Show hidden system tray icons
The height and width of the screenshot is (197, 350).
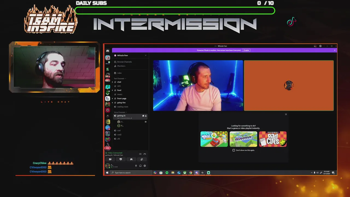click(x=311, y=173)
